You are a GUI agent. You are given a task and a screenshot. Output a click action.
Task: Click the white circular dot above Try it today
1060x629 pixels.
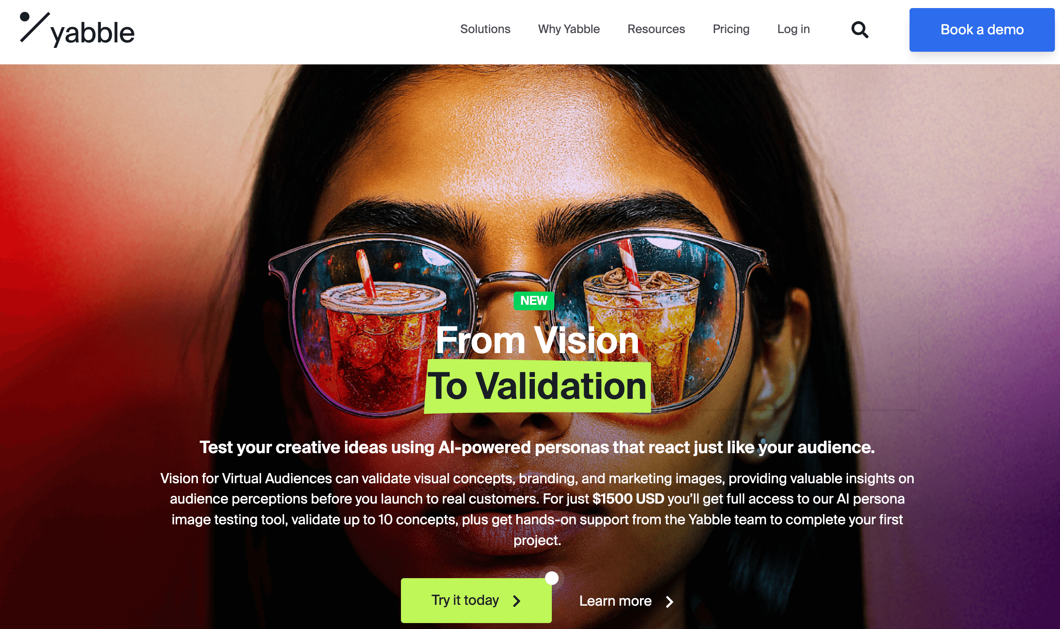click(x=551, y=578)
